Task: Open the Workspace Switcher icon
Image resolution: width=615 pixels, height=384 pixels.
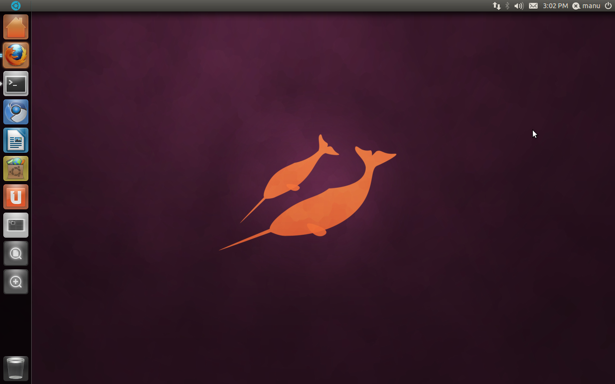Action: (16, 225)
